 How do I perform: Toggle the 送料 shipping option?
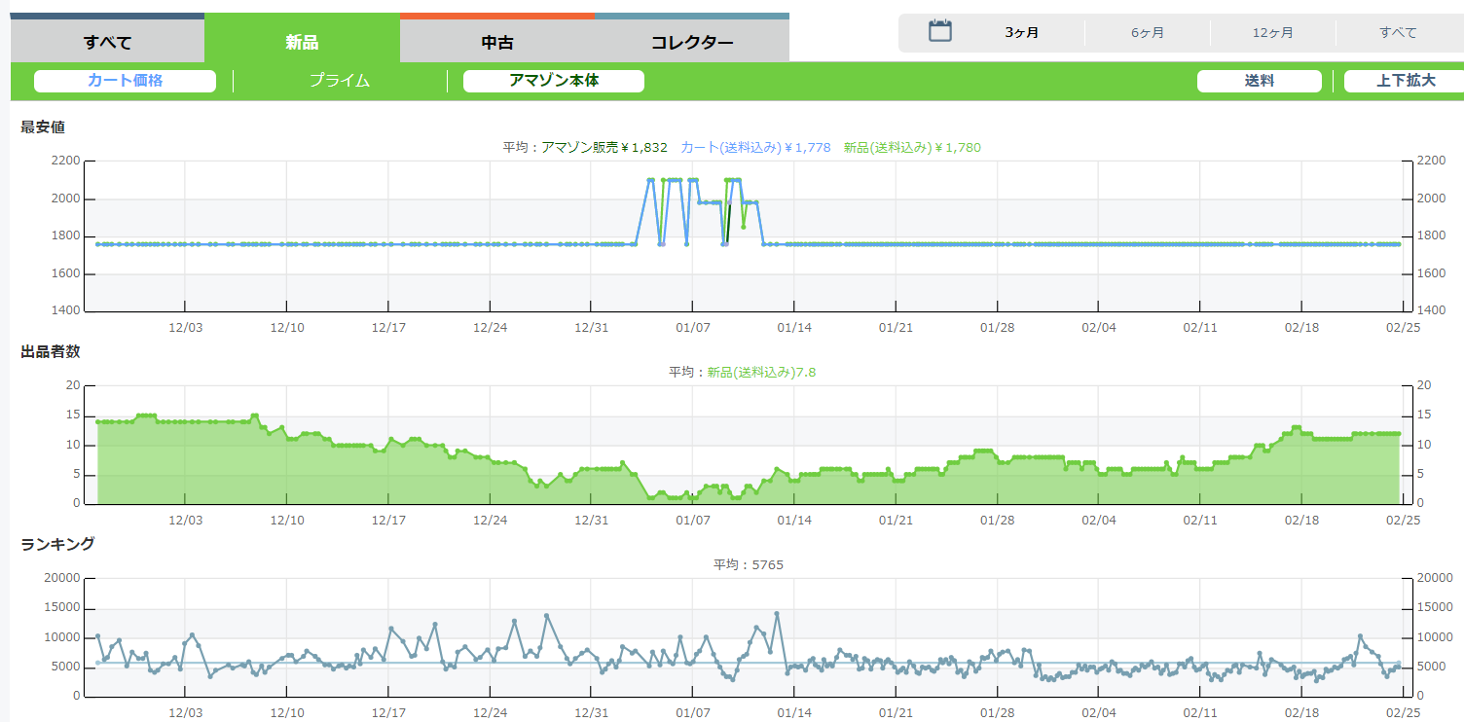pyautogui.click(x=1259, y=81)
